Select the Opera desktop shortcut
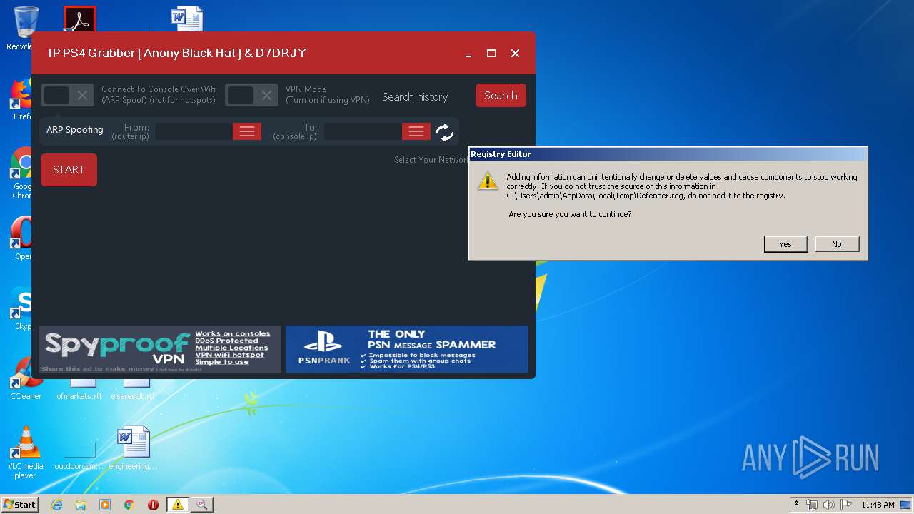Image resolution: width=914 pixels, height=514 pixels. click(24, 238)
